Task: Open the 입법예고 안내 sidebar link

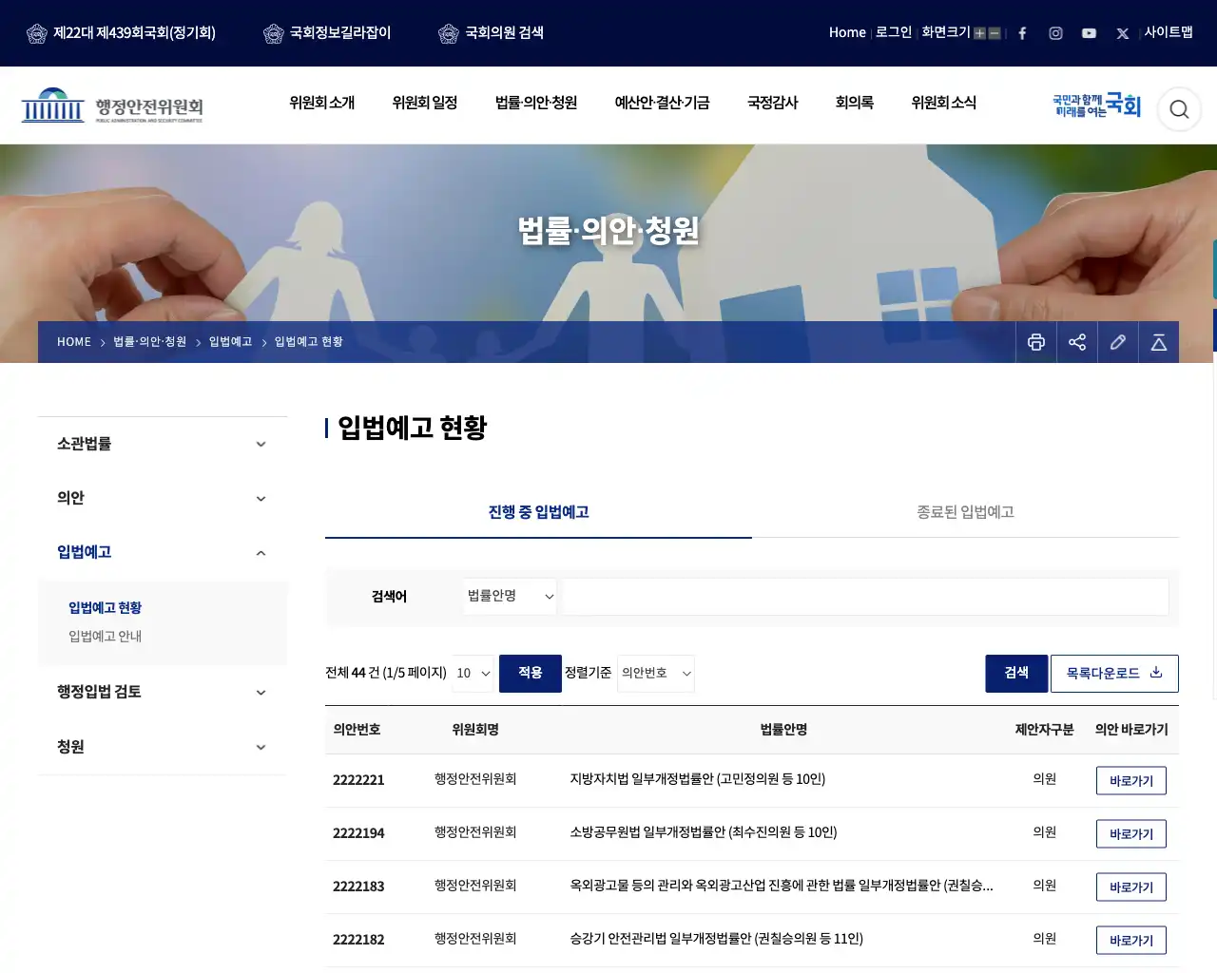Action: coord(105,636)
